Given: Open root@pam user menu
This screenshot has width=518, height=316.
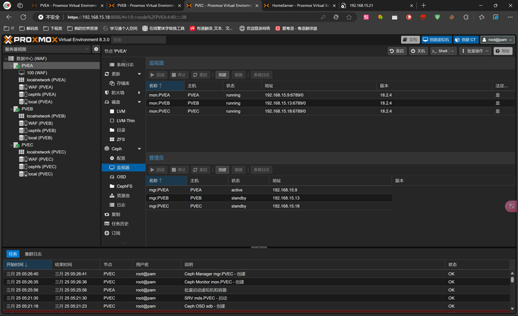Looking at the screenshot, I should [x=497, y=39].
